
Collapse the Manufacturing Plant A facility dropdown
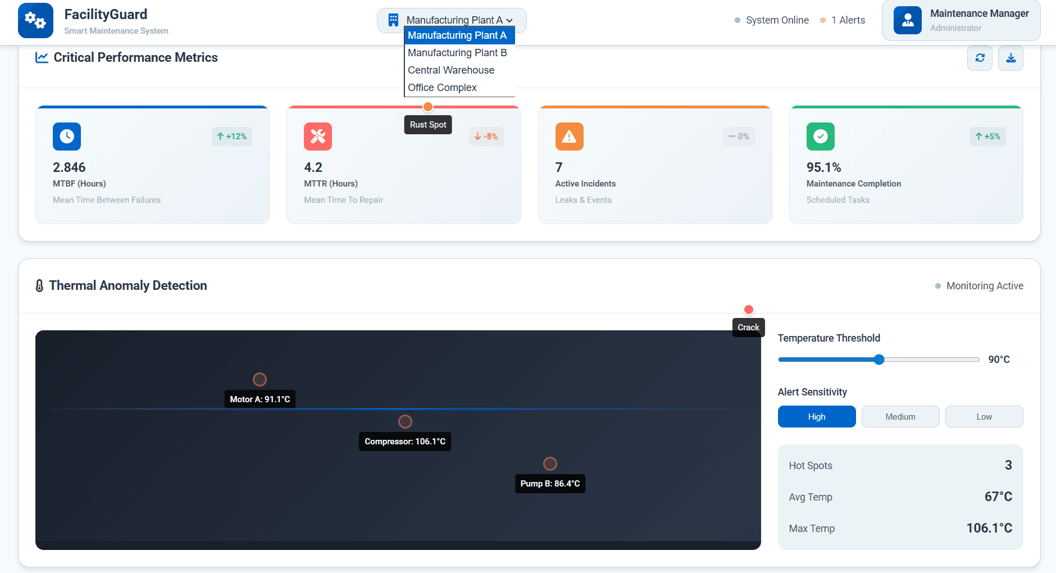click(x=452, y=20)
